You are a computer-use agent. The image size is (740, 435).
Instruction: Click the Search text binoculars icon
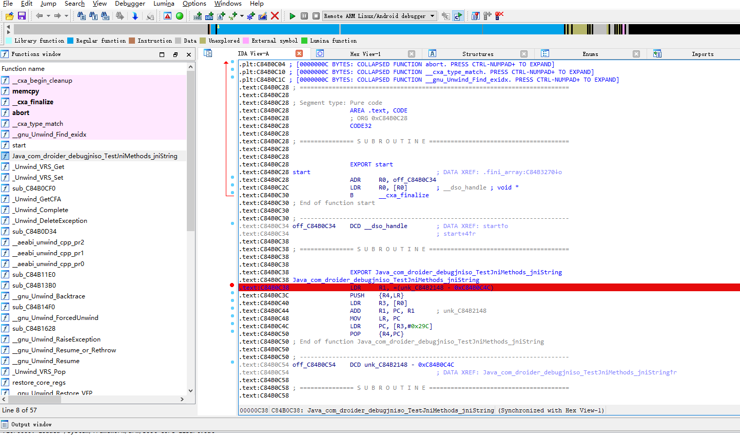[x=93, y=16]
